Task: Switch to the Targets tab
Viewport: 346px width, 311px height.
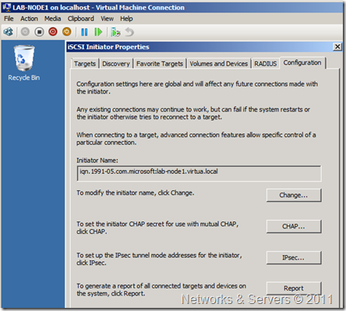Action: pos(85,64)
